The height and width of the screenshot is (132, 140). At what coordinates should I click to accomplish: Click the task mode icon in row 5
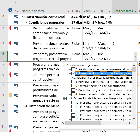(16, 64)
